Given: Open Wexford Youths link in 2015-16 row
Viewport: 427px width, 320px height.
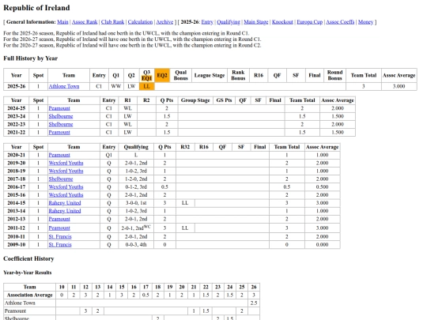Looking at the screenshot, I should [66, 195].
